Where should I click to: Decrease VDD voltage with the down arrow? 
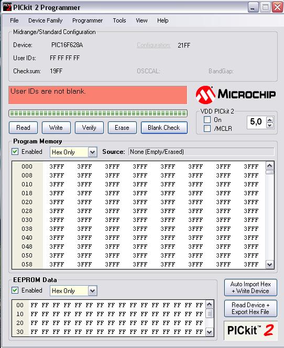point(270,126)
